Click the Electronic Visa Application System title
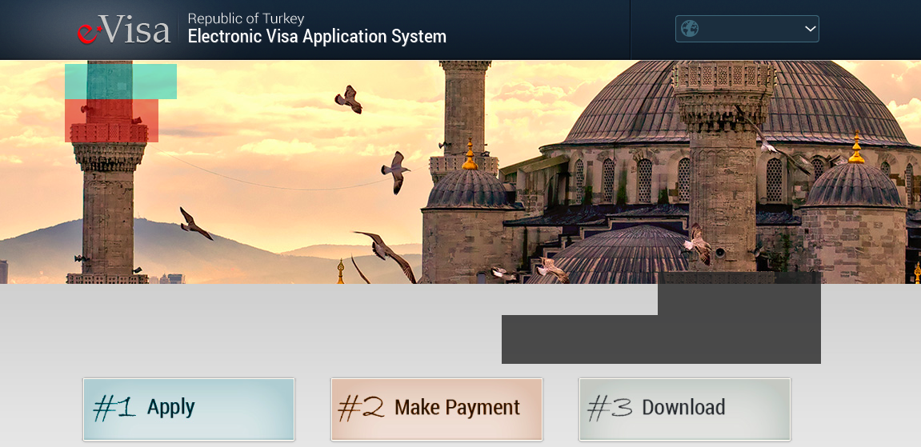921x447 pixels. 317,36
